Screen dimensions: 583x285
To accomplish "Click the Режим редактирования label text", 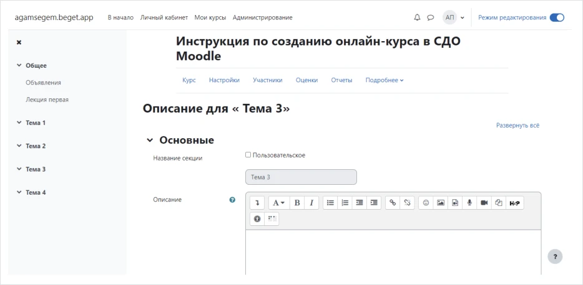I will pos(512,17).
